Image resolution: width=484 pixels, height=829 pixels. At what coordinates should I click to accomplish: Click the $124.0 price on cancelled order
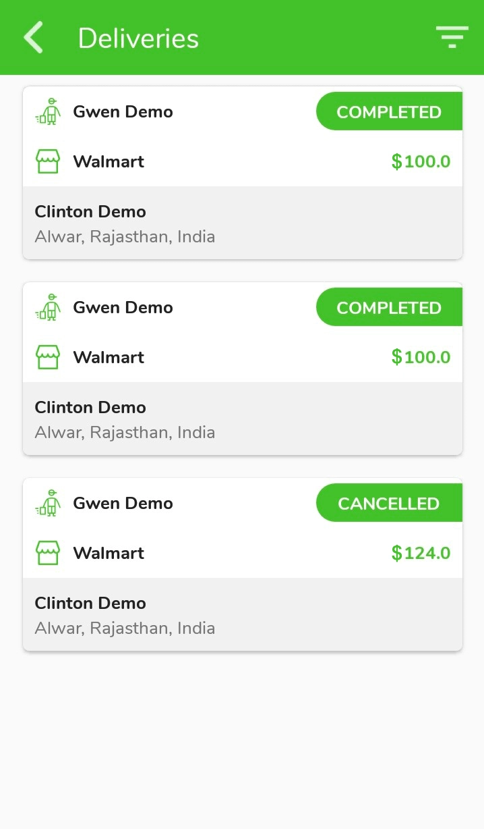421,552
